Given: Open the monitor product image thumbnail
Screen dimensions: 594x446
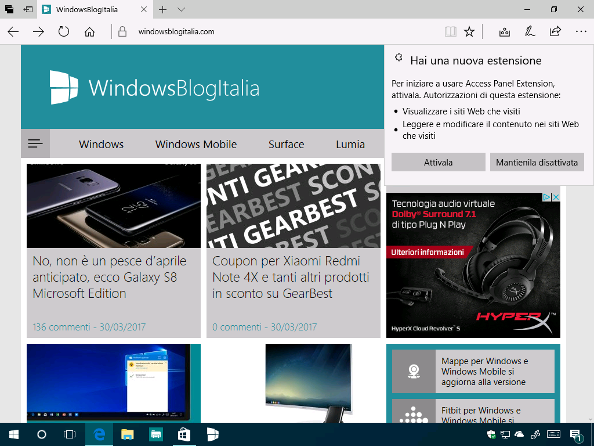Looking at the screenshot, I should point(309,383).
